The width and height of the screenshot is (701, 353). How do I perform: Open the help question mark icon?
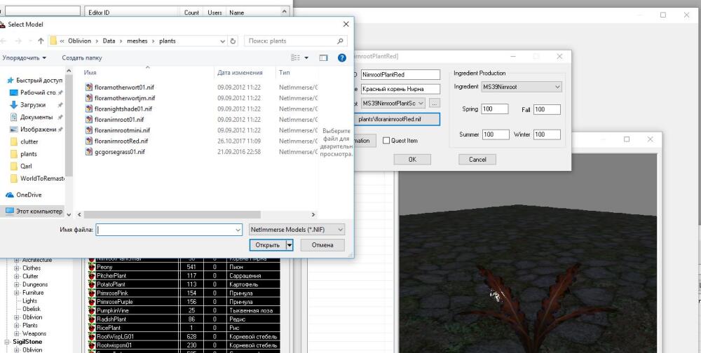click(342, 57)
